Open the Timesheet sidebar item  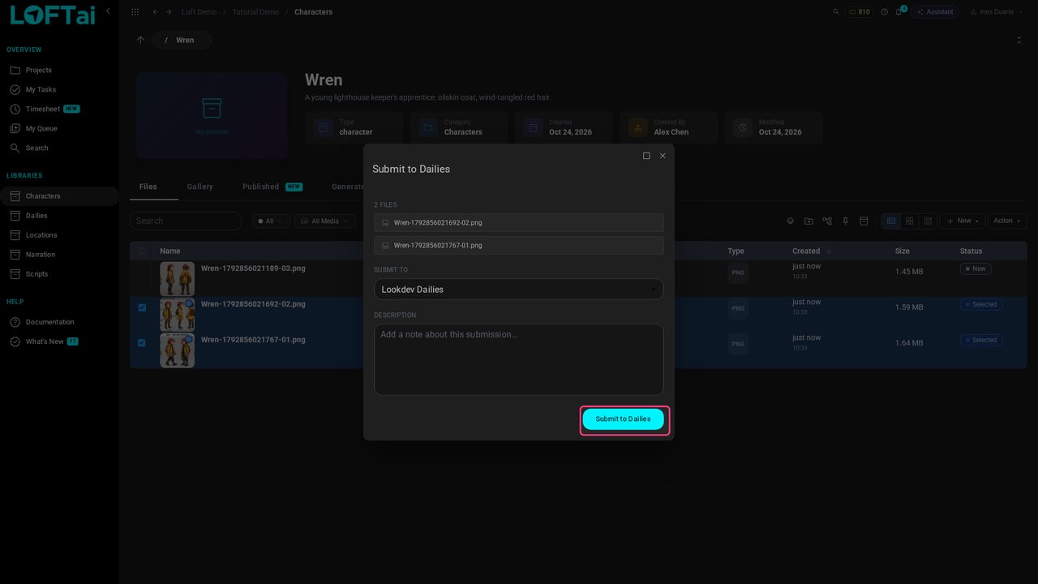coord(59,109)
